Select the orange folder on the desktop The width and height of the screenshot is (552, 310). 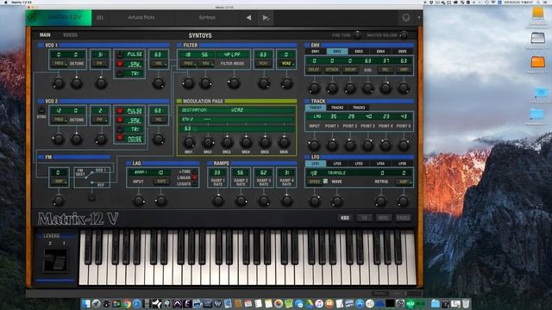tap(537, 62)
